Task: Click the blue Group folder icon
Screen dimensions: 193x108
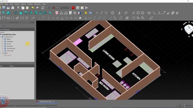Action: [90, 13]
